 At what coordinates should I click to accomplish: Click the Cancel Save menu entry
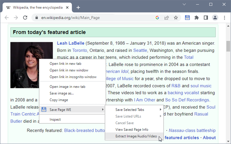pyautogui.click(x=134, y=123)
